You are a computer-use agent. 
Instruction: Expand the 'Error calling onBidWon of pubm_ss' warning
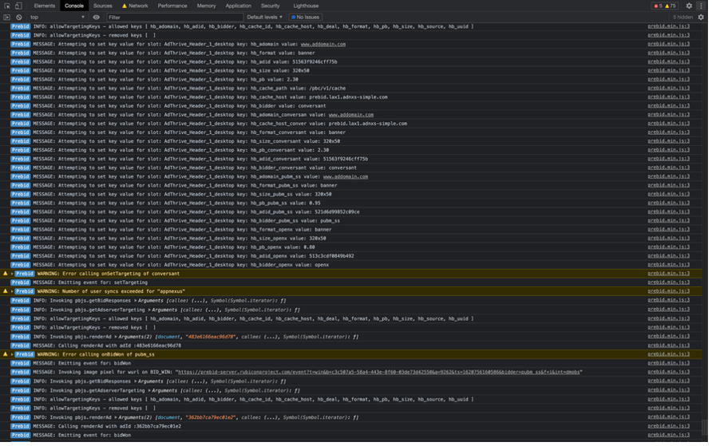[x=12, y=353]
